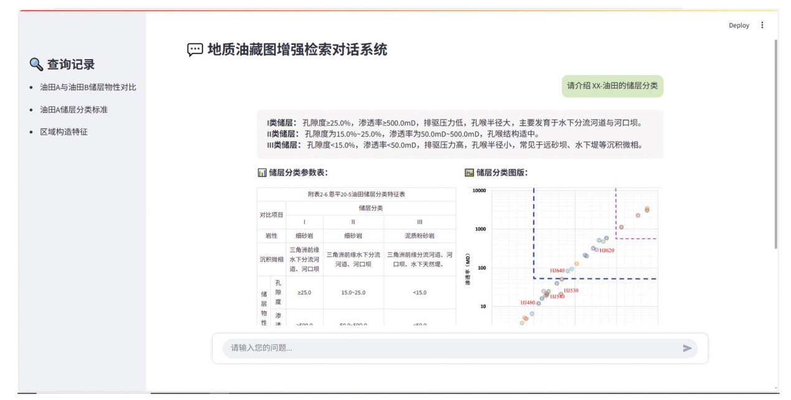The height and width of the screenshot is (400, 791).
Task: Click the picture icon beside 储层分类图版
Action: [x=470, y=173]
